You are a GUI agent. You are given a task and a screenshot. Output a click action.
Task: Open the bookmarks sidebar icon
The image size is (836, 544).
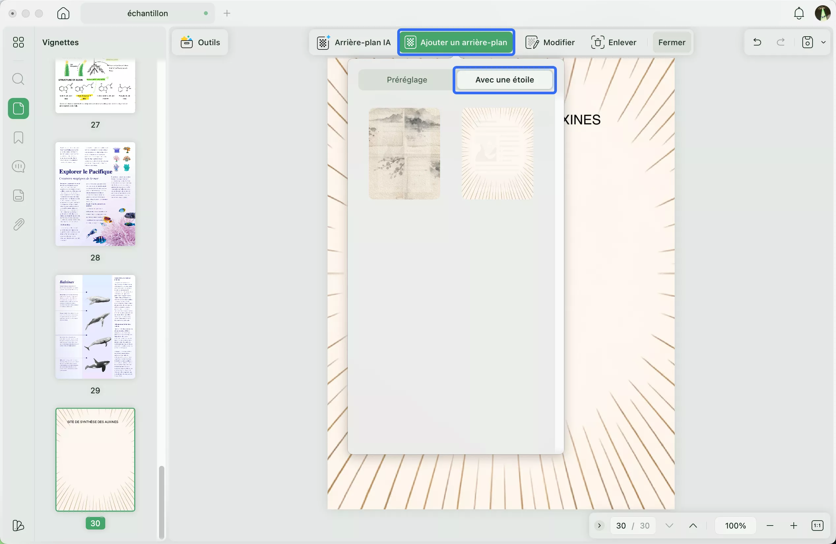[18, 137]
